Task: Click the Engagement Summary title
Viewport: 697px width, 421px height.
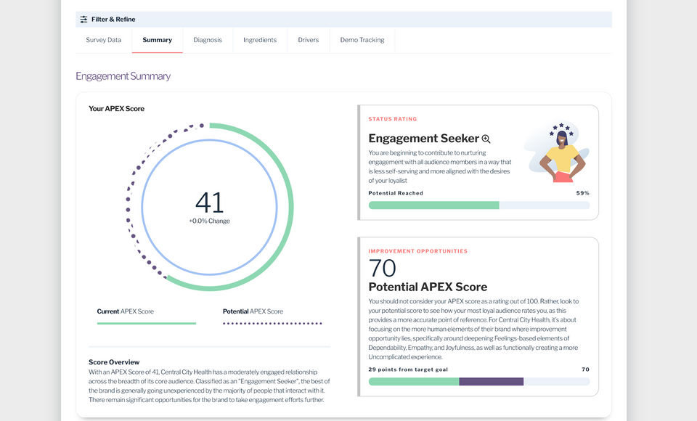Action: pyautogui.click(x=123, y=76)
